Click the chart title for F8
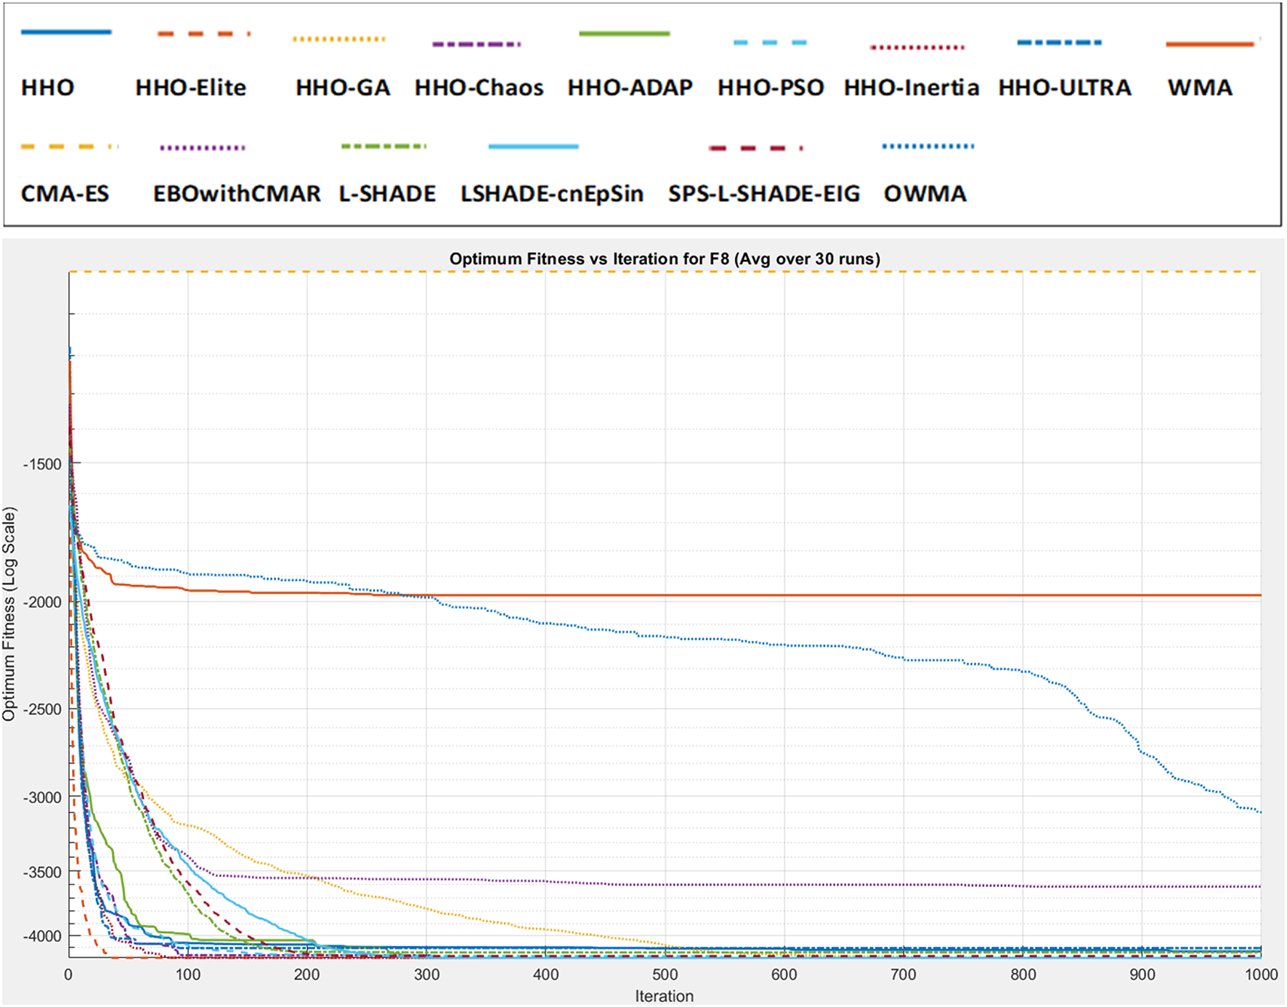This screenshot has width=1287, height=1007. [664, 259]
